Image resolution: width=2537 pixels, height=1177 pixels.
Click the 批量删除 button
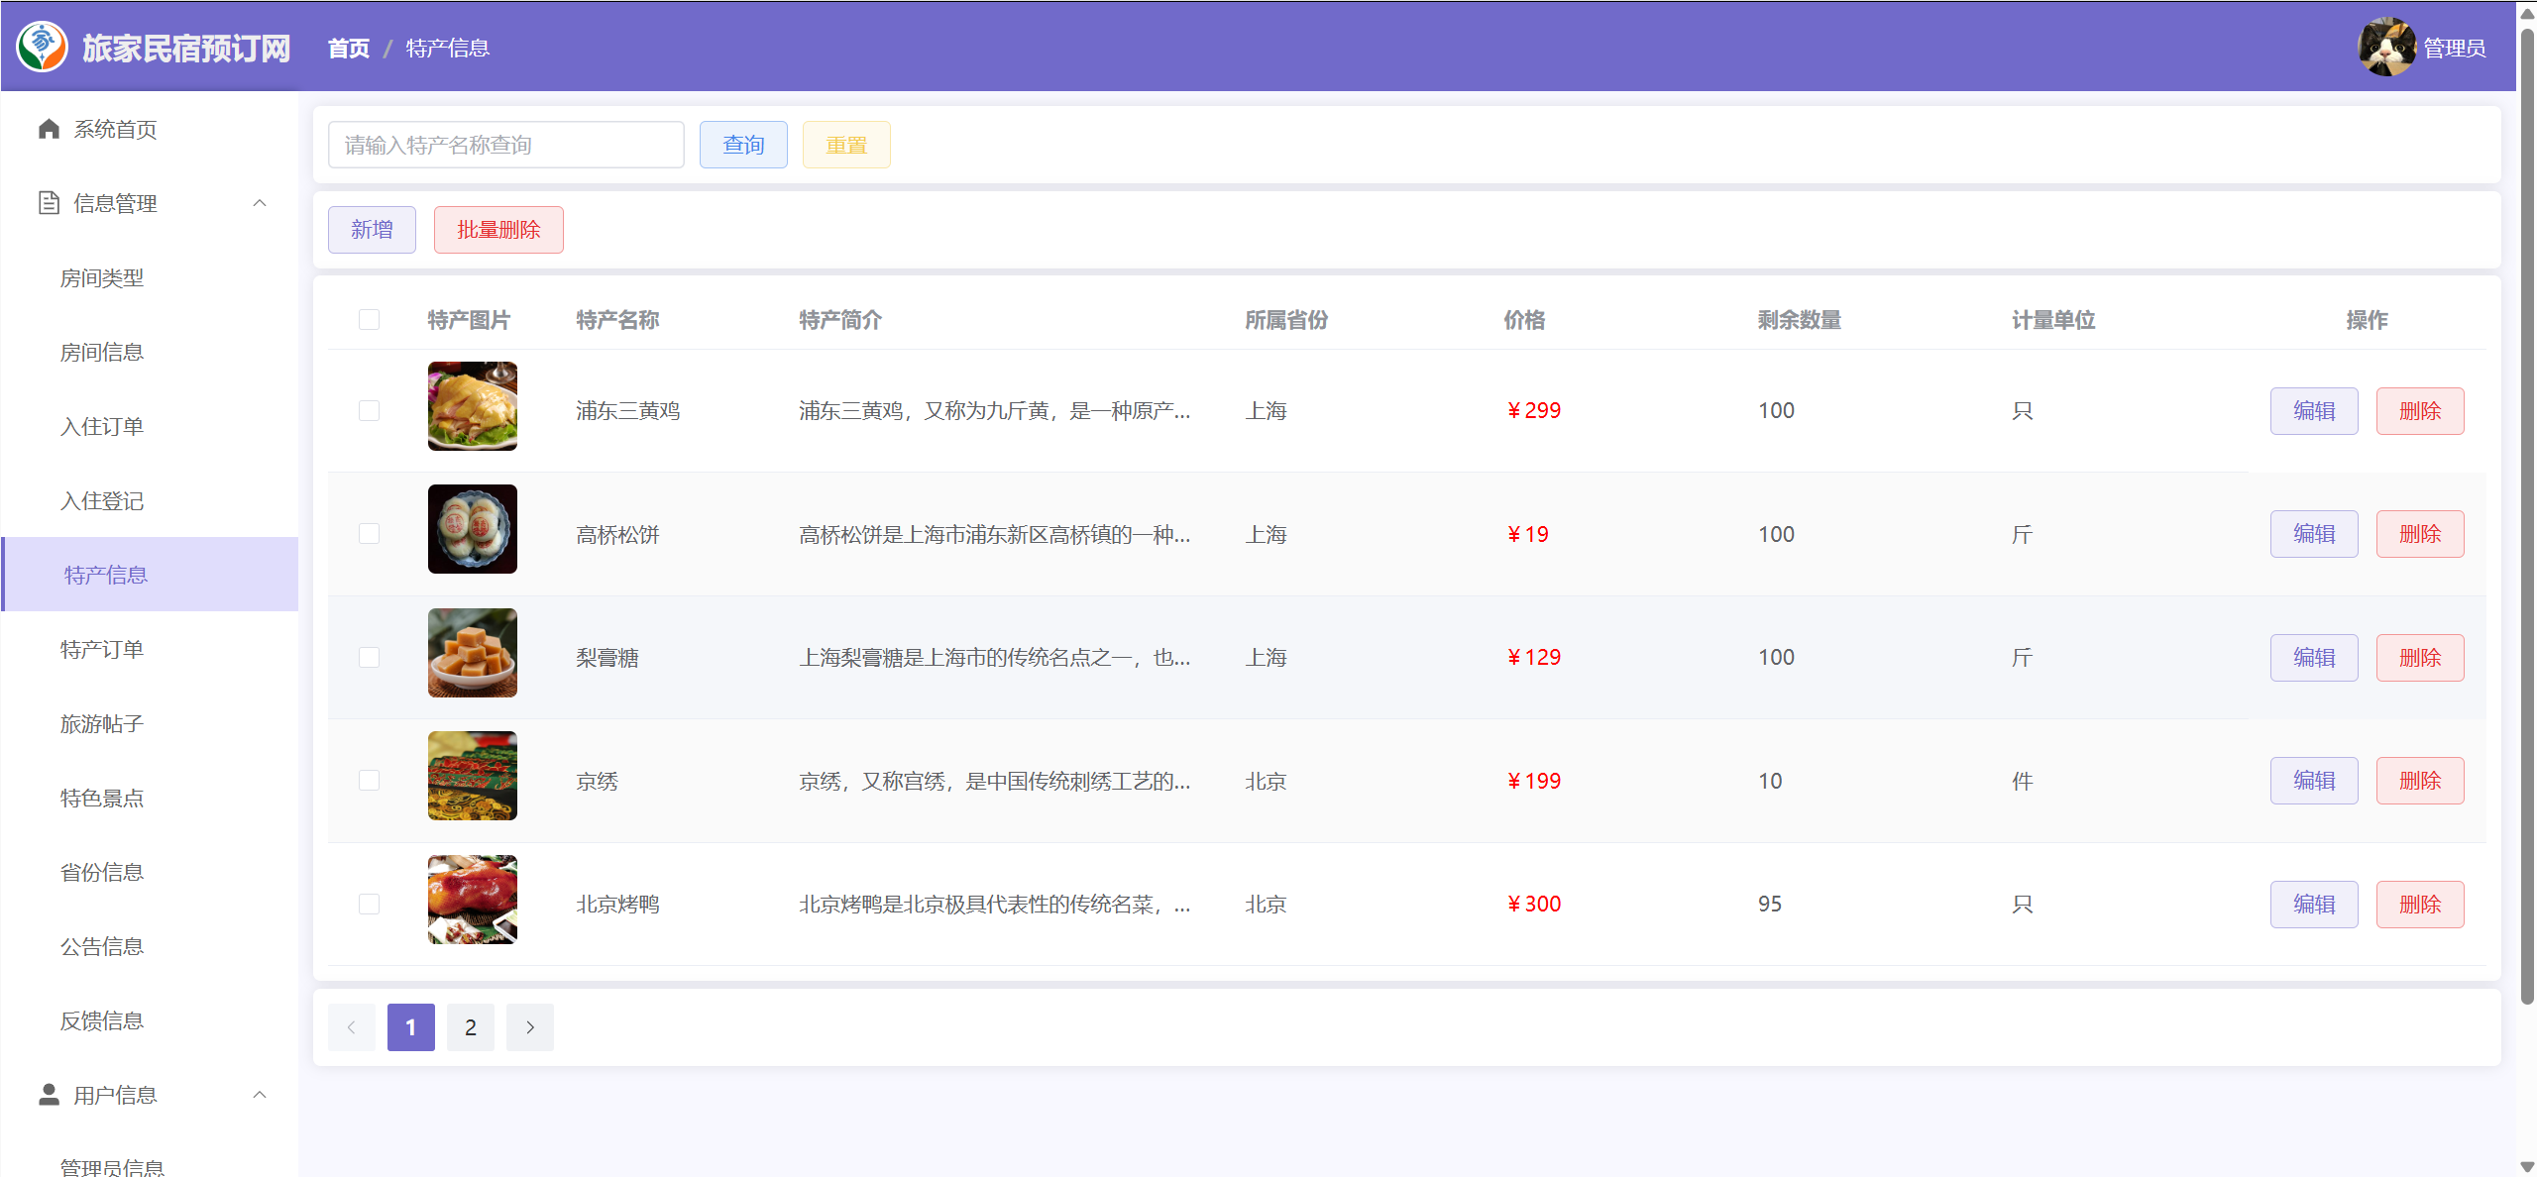498,230
